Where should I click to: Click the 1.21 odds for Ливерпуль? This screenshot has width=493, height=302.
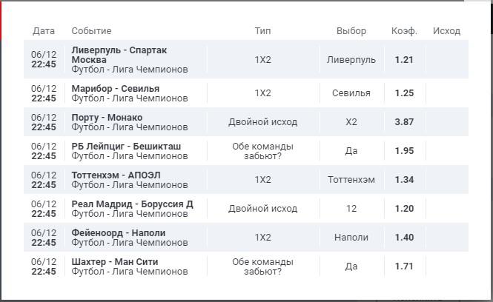404,59
